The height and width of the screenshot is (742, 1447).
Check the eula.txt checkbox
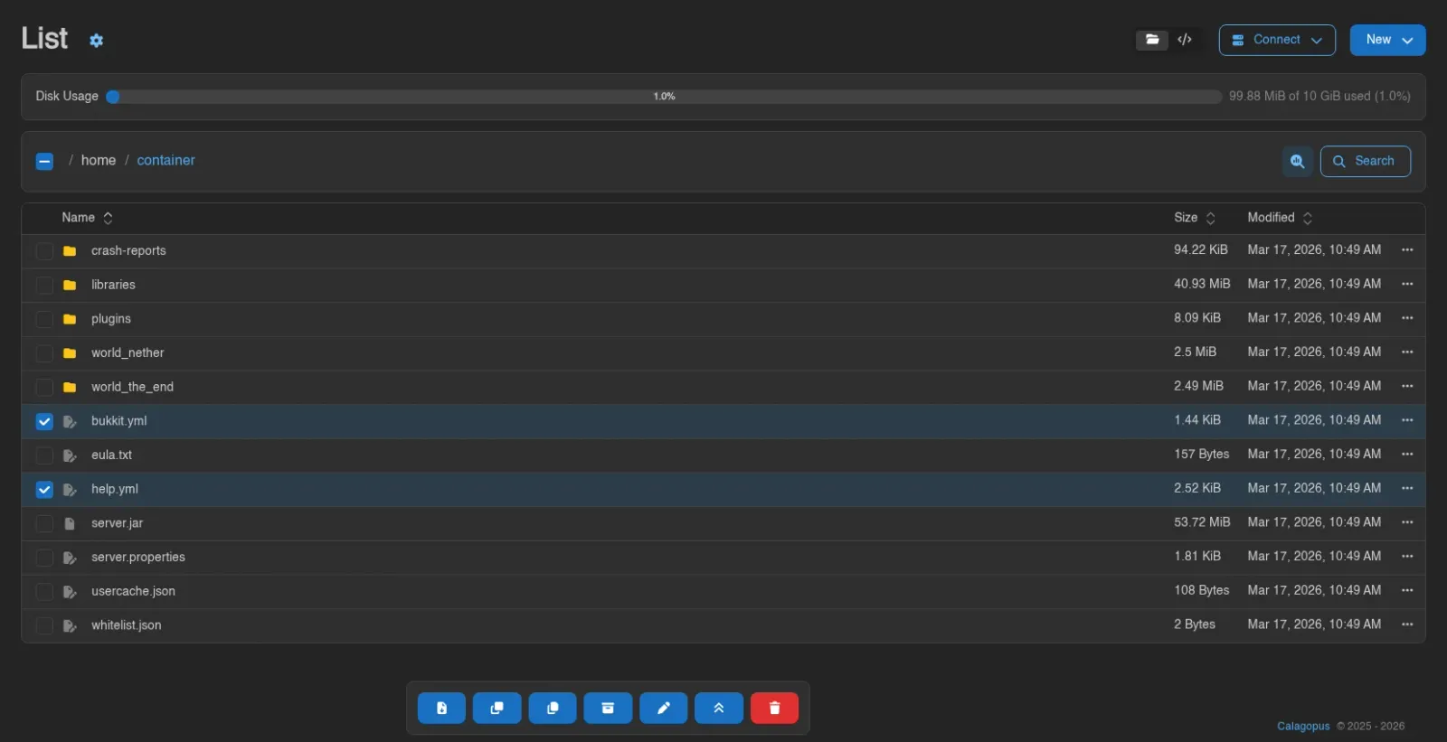[x=44, y=456]
